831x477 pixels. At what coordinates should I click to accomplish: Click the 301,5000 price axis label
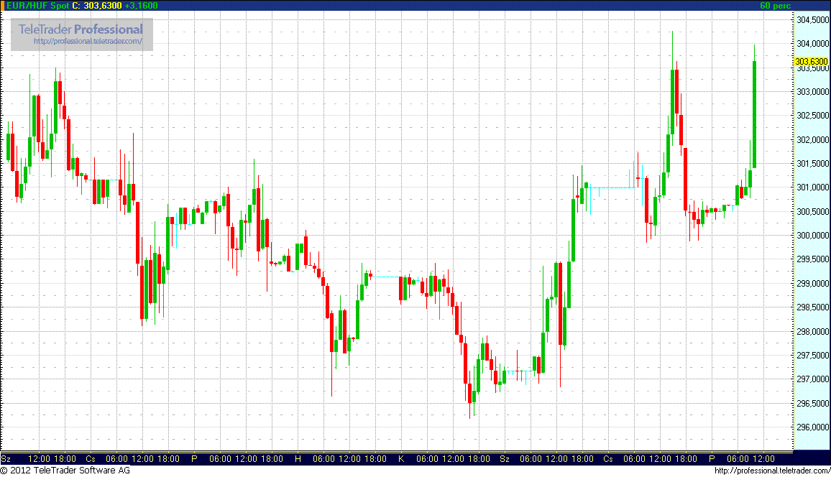tap(812, 164)
